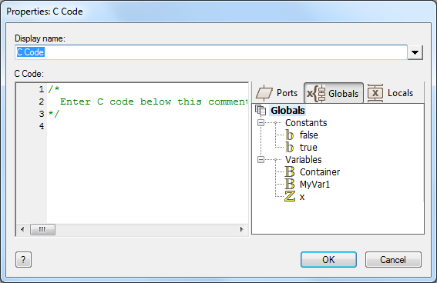Click the Ports parallelogram icon

click(264, 93)
